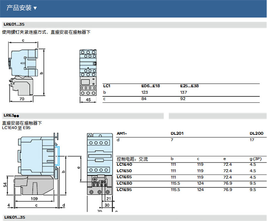Viewport: 267px width, 221px height.
Task: Click the 72.4 value in LC1E40 row
Action: click(227, 164)
